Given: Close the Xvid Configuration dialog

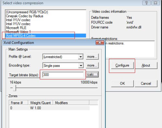Looking at the screenshot, I should [100, 42].
